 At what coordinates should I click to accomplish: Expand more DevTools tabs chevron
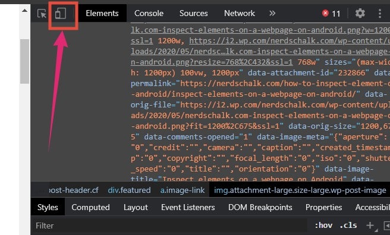[272, 13]
